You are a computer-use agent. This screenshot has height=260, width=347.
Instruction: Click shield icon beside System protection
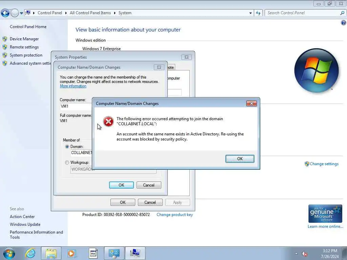(x=5, y=55)
